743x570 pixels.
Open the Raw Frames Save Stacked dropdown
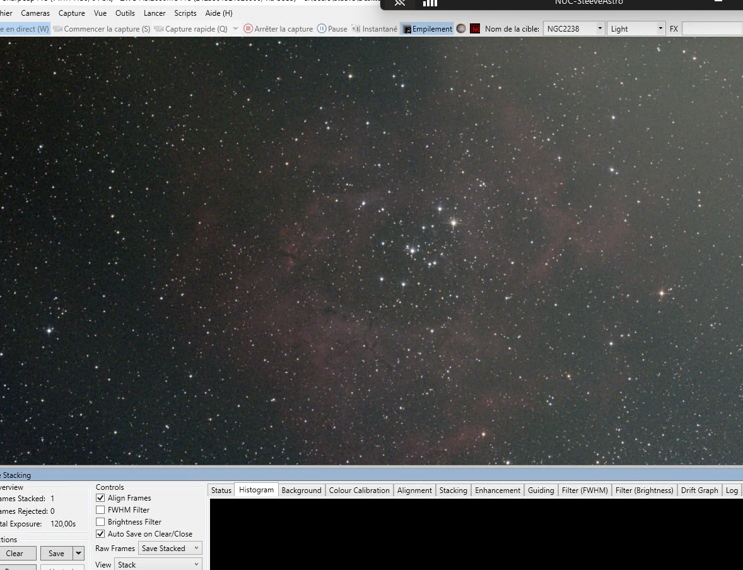pyautogui.click(x=170, y=549)
